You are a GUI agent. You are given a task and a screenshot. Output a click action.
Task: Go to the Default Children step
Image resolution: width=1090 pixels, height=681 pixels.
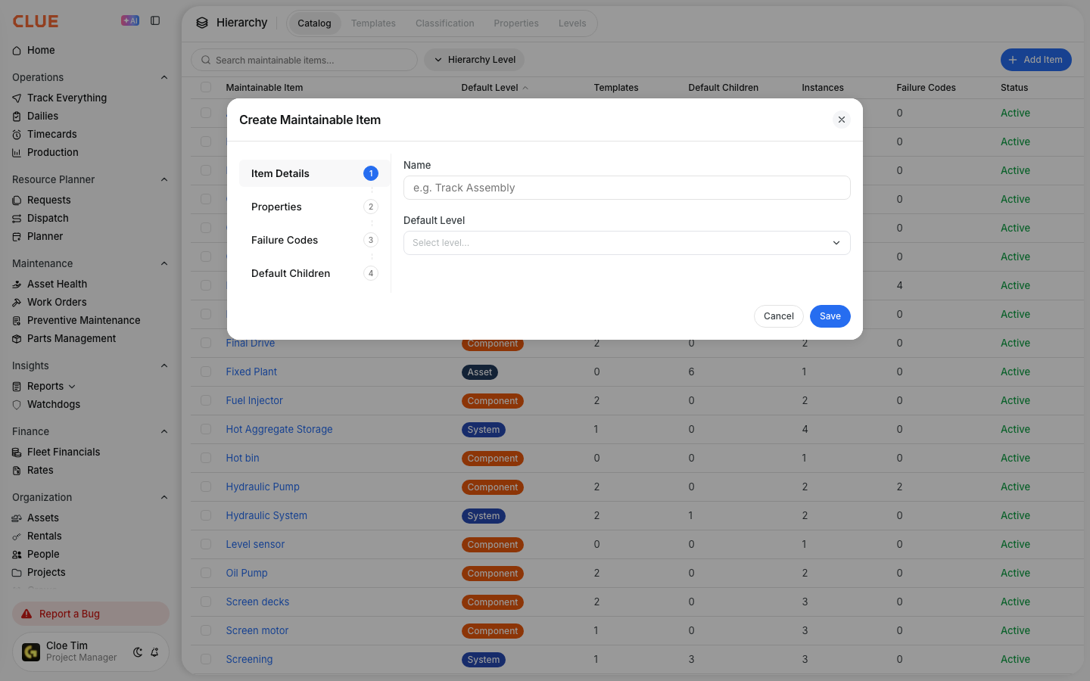coord(314,273)
